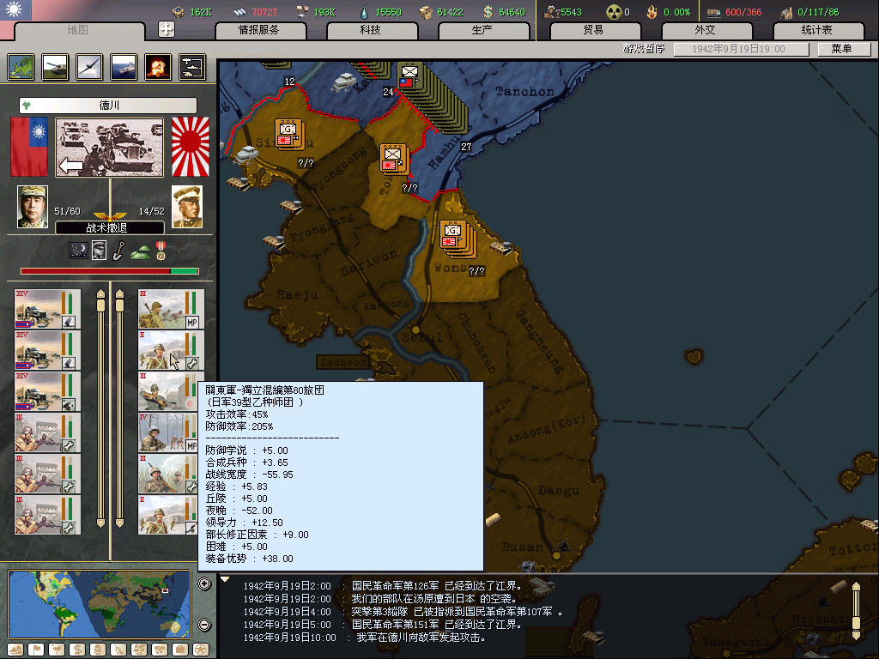The image size is (879, 659).
Task: Select the Europe map overview icon
Action: coord(21,67)
